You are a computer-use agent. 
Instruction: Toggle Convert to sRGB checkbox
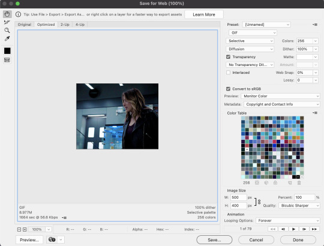click(x=228, y=89)
